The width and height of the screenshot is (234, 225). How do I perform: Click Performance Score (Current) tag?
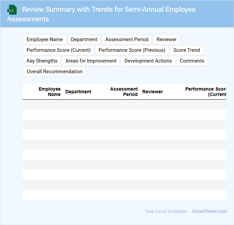tap(59, 50)
